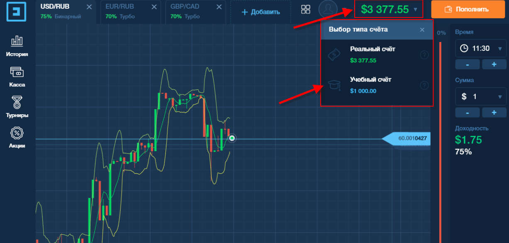Click the 60.0010427 price label

point(407,138)
